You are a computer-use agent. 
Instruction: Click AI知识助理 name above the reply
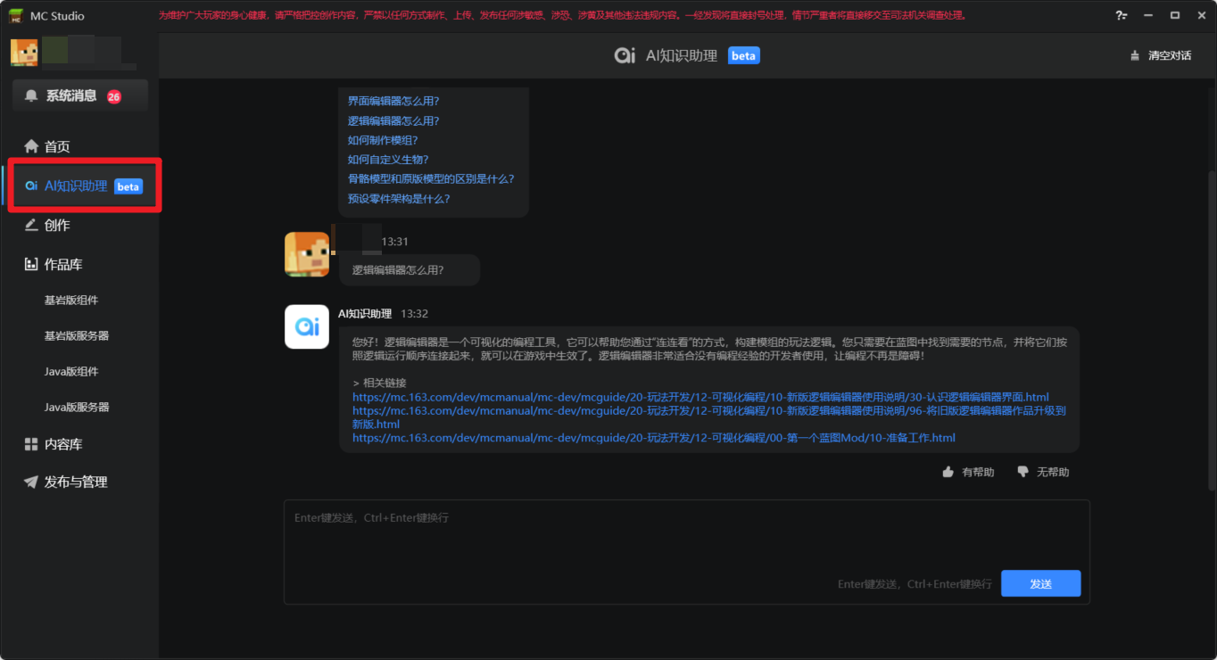click(365, 314)
